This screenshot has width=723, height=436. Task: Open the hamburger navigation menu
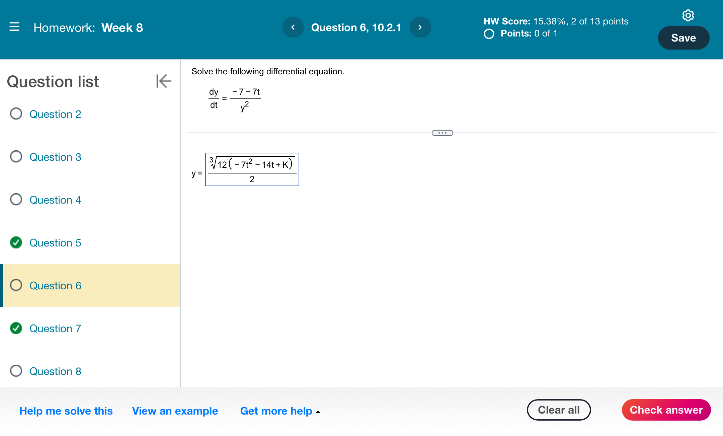(15, 27)
